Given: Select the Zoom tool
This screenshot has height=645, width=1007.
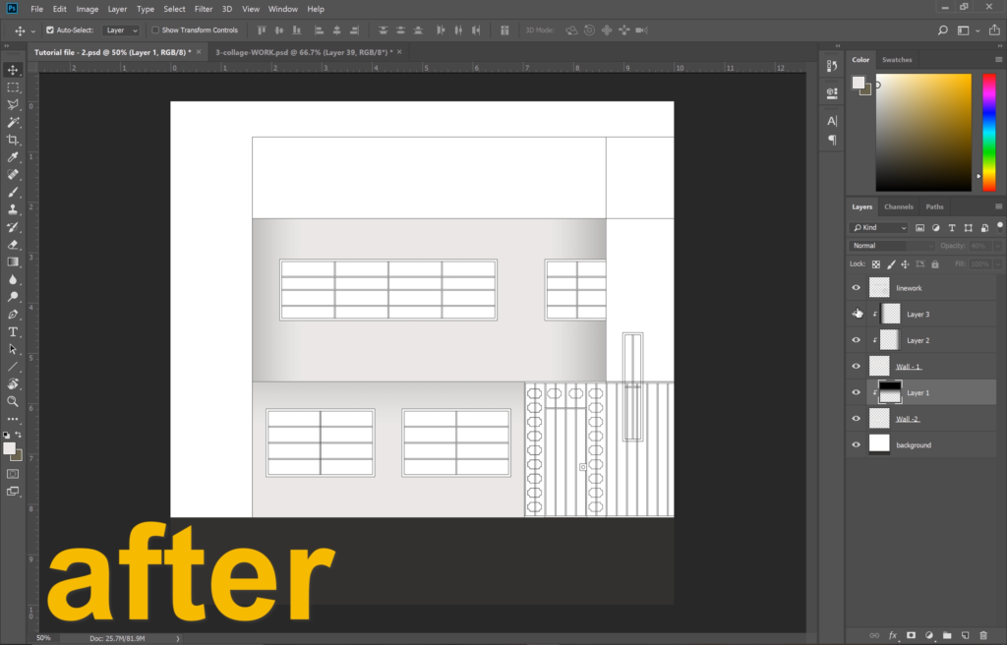Looking at the screenshot, I should point(13,401).
